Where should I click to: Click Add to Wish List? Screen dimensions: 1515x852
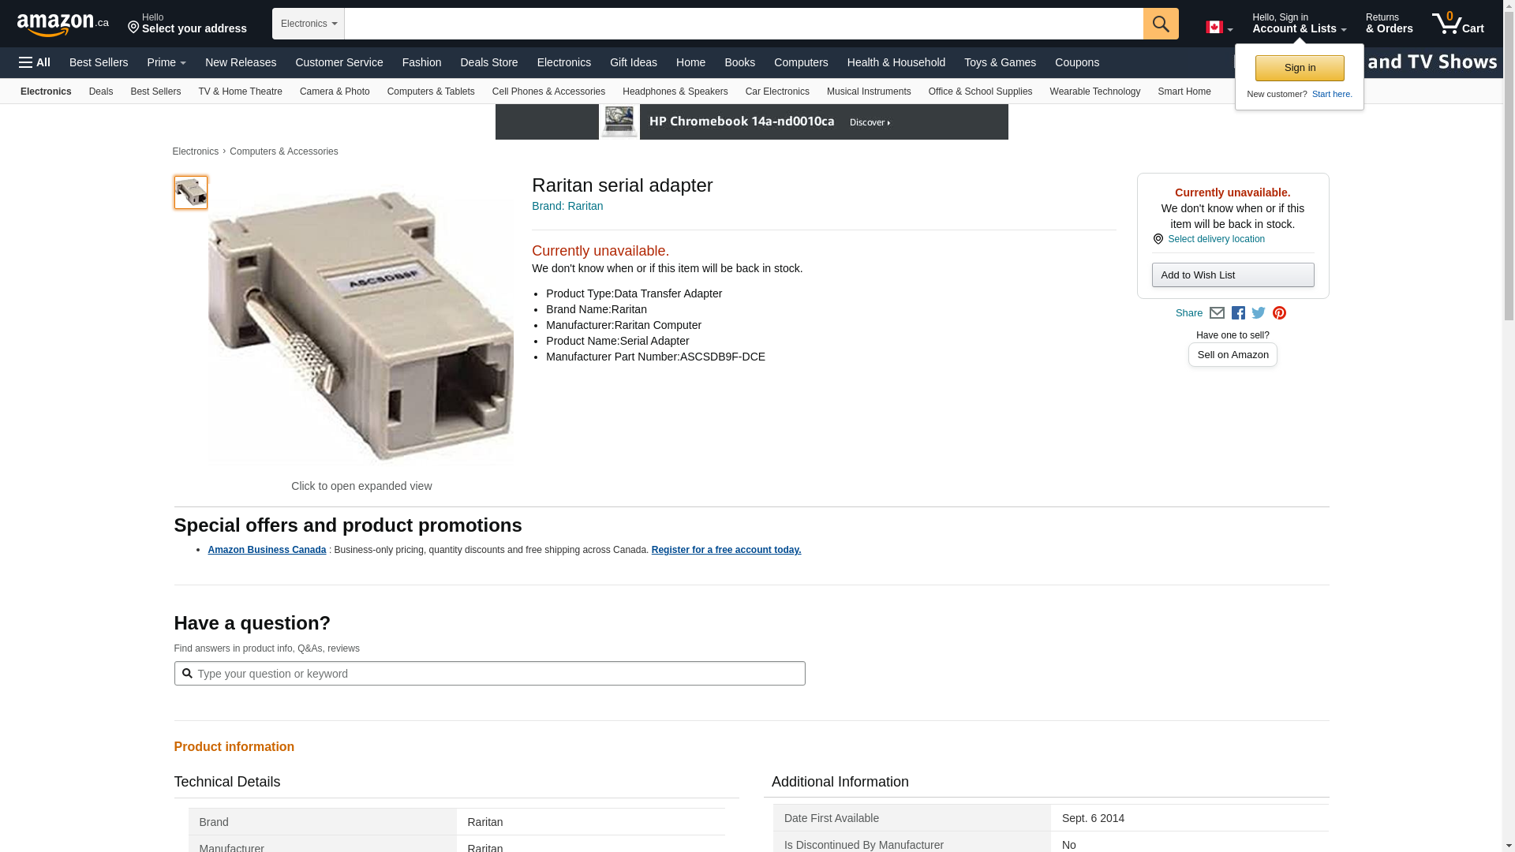tap(1233, 275)
